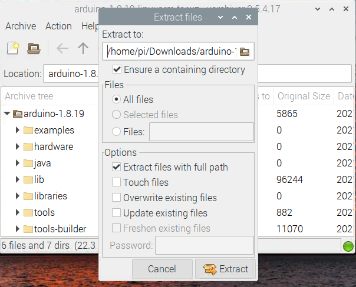Click the java folder icon

pyautogui.click(x=28, y=163)
